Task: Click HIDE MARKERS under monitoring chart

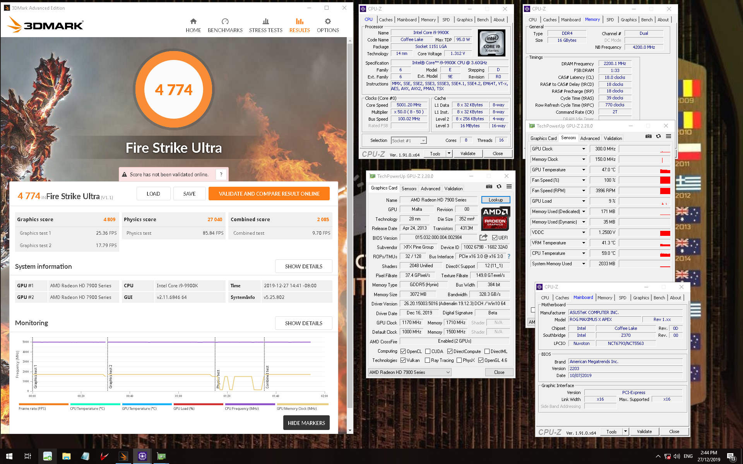Action: [x=306, y=423]
